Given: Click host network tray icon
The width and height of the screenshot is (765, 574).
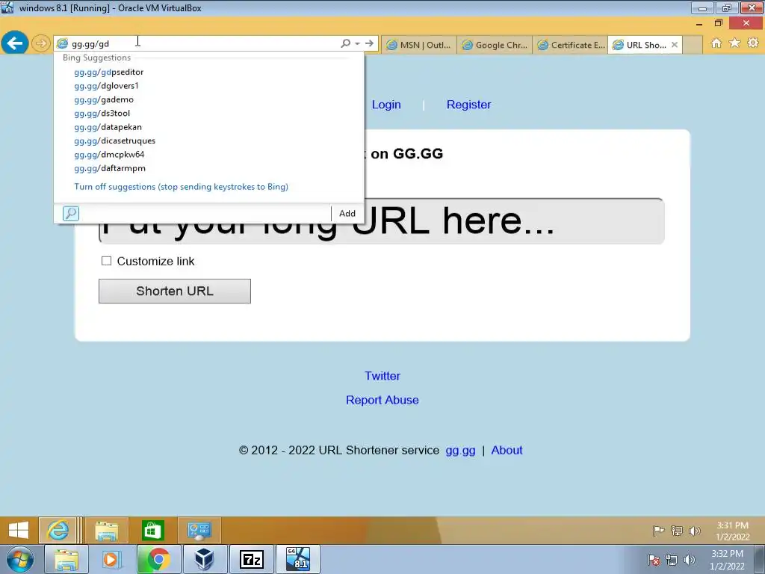Looking at the screenshot, I should click(x=672, y=560).
